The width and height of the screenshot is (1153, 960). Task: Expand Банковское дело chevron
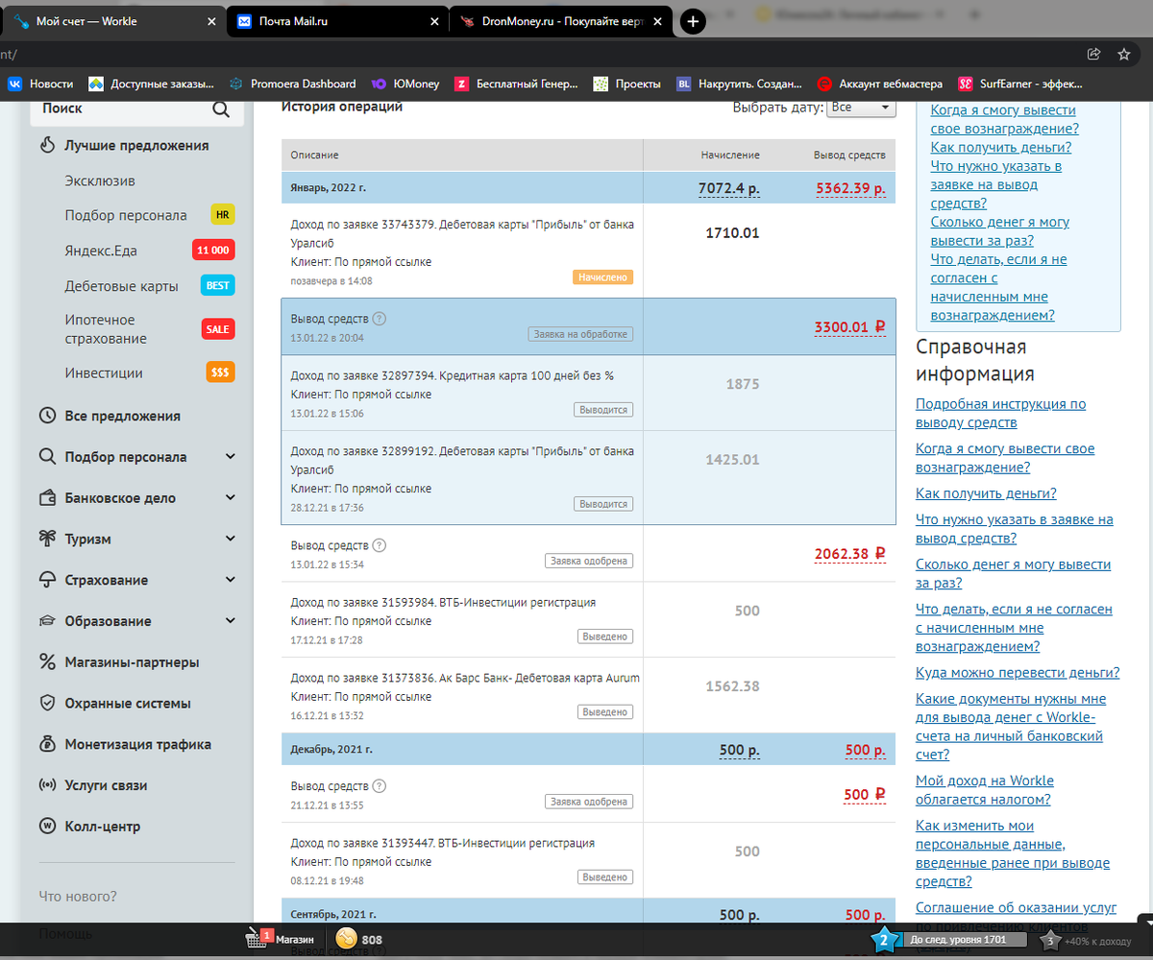pos(230,498)
